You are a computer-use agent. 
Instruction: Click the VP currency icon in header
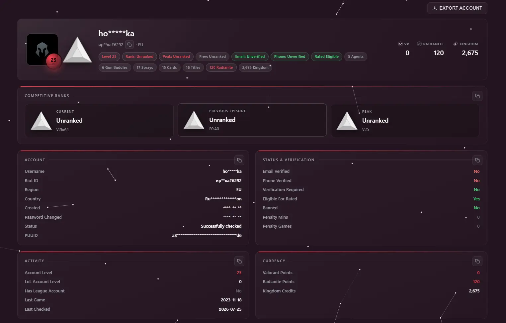[400, 44]
